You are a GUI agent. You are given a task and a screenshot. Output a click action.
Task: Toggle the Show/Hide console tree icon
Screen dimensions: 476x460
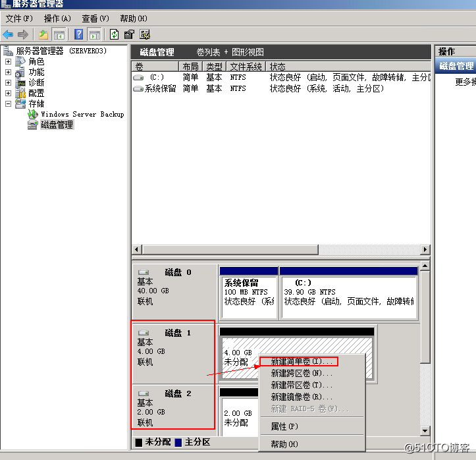click(x=59, y=35)
